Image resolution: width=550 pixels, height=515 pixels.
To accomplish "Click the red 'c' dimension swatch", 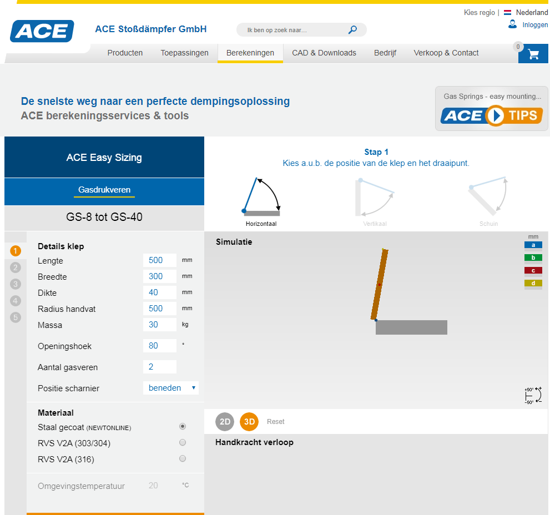I will tap(533, 270).
